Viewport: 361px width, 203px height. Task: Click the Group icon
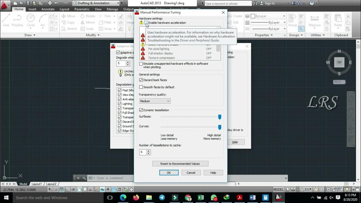tap(292, 20)
